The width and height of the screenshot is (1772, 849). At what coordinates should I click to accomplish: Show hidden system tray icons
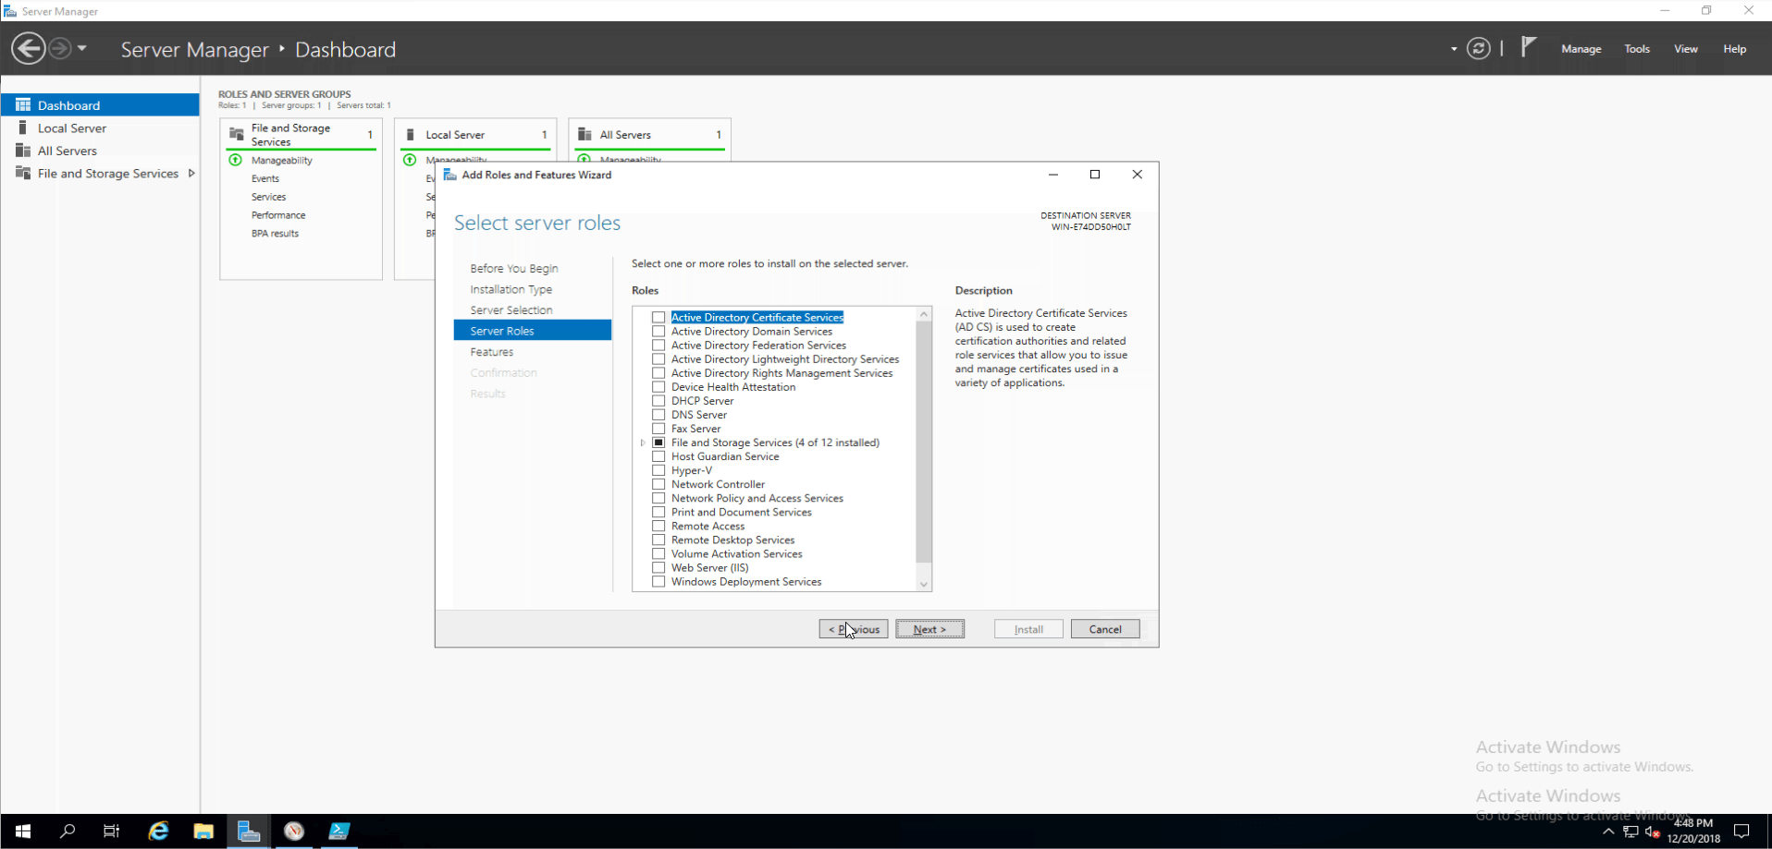click(1608, 832)
